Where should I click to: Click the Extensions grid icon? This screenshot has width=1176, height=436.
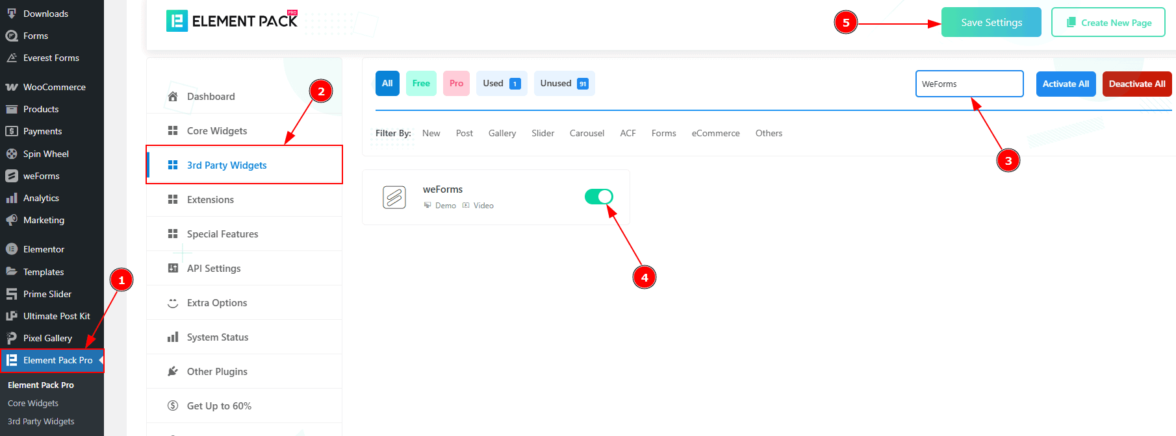point(173,199)
